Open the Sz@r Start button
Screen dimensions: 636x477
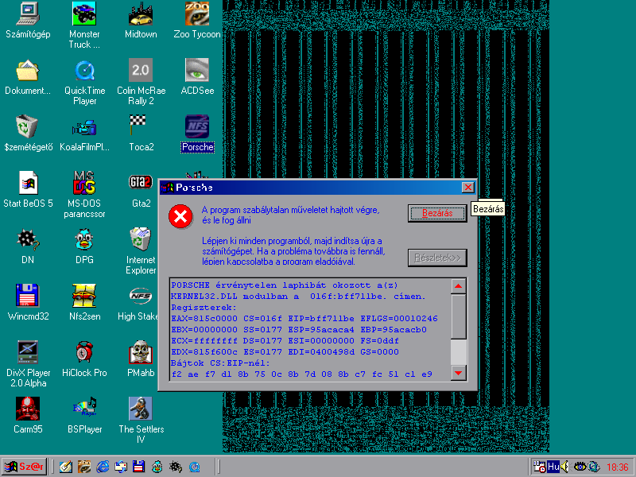point(24,467)
